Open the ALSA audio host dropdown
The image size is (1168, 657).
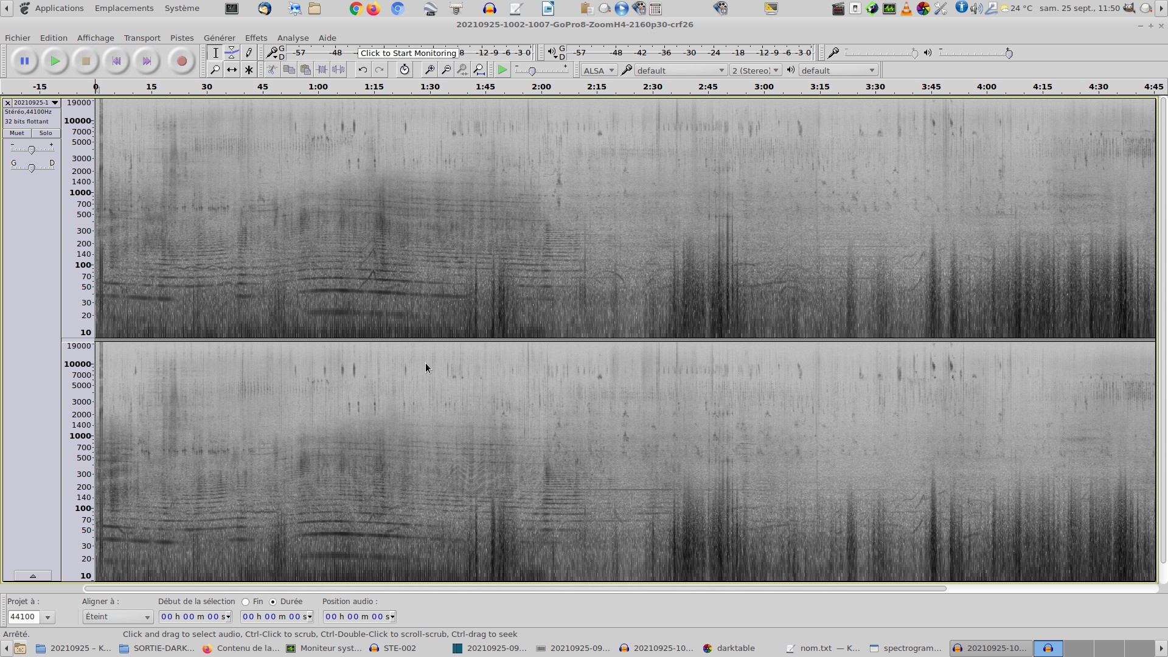click(x=599, y=71)
